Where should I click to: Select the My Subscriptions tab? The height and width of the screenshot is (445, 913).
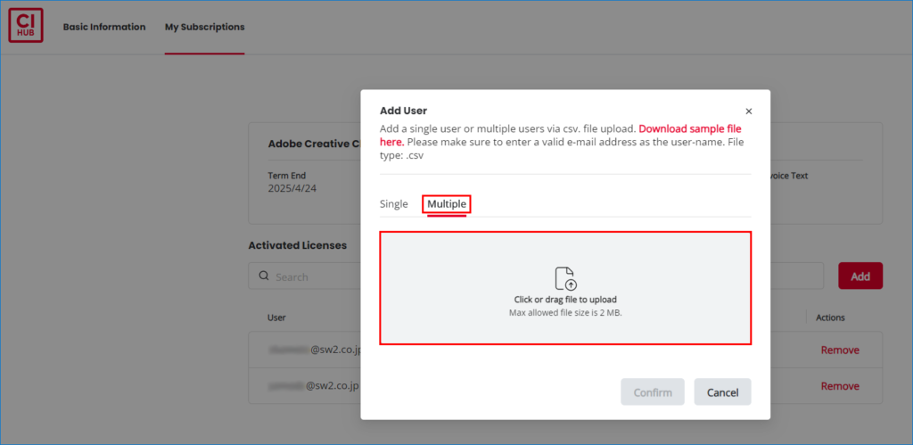tap(204, 27)
